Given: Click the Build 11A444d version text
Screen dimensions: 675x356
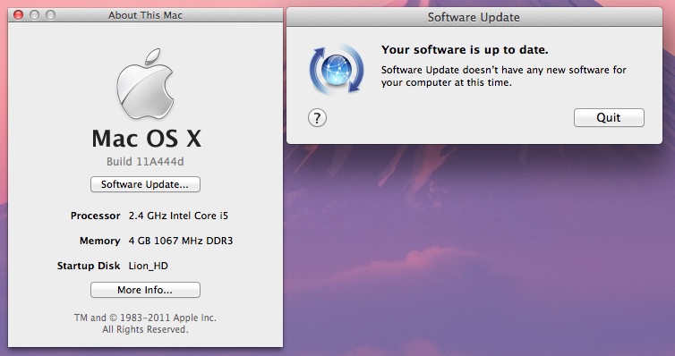Looking at the screenshot, I should click(x=145, y=162).
